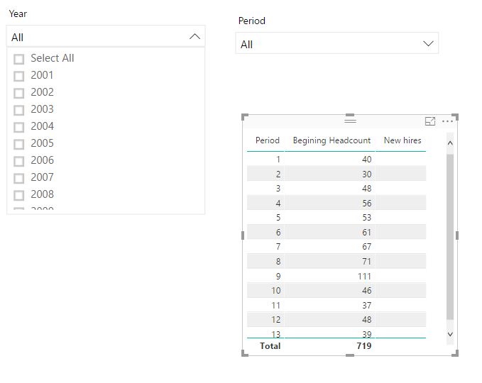Click the table vertical scrollbar thumb
The height and width of the screenshot is (383, 482).
[450, 236]
